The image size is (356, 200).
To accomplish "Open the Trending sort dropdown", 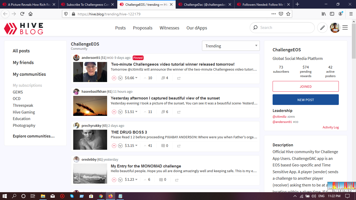I will [x=230, y=46].
